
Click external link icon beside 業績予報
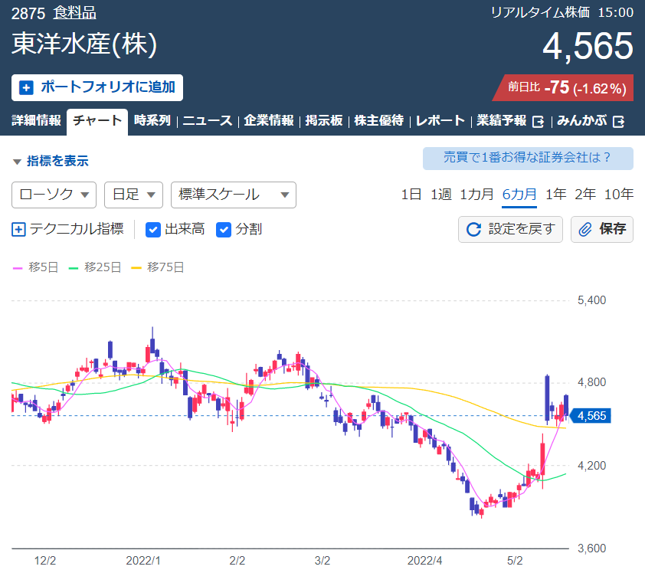click(x=538, y=121)
